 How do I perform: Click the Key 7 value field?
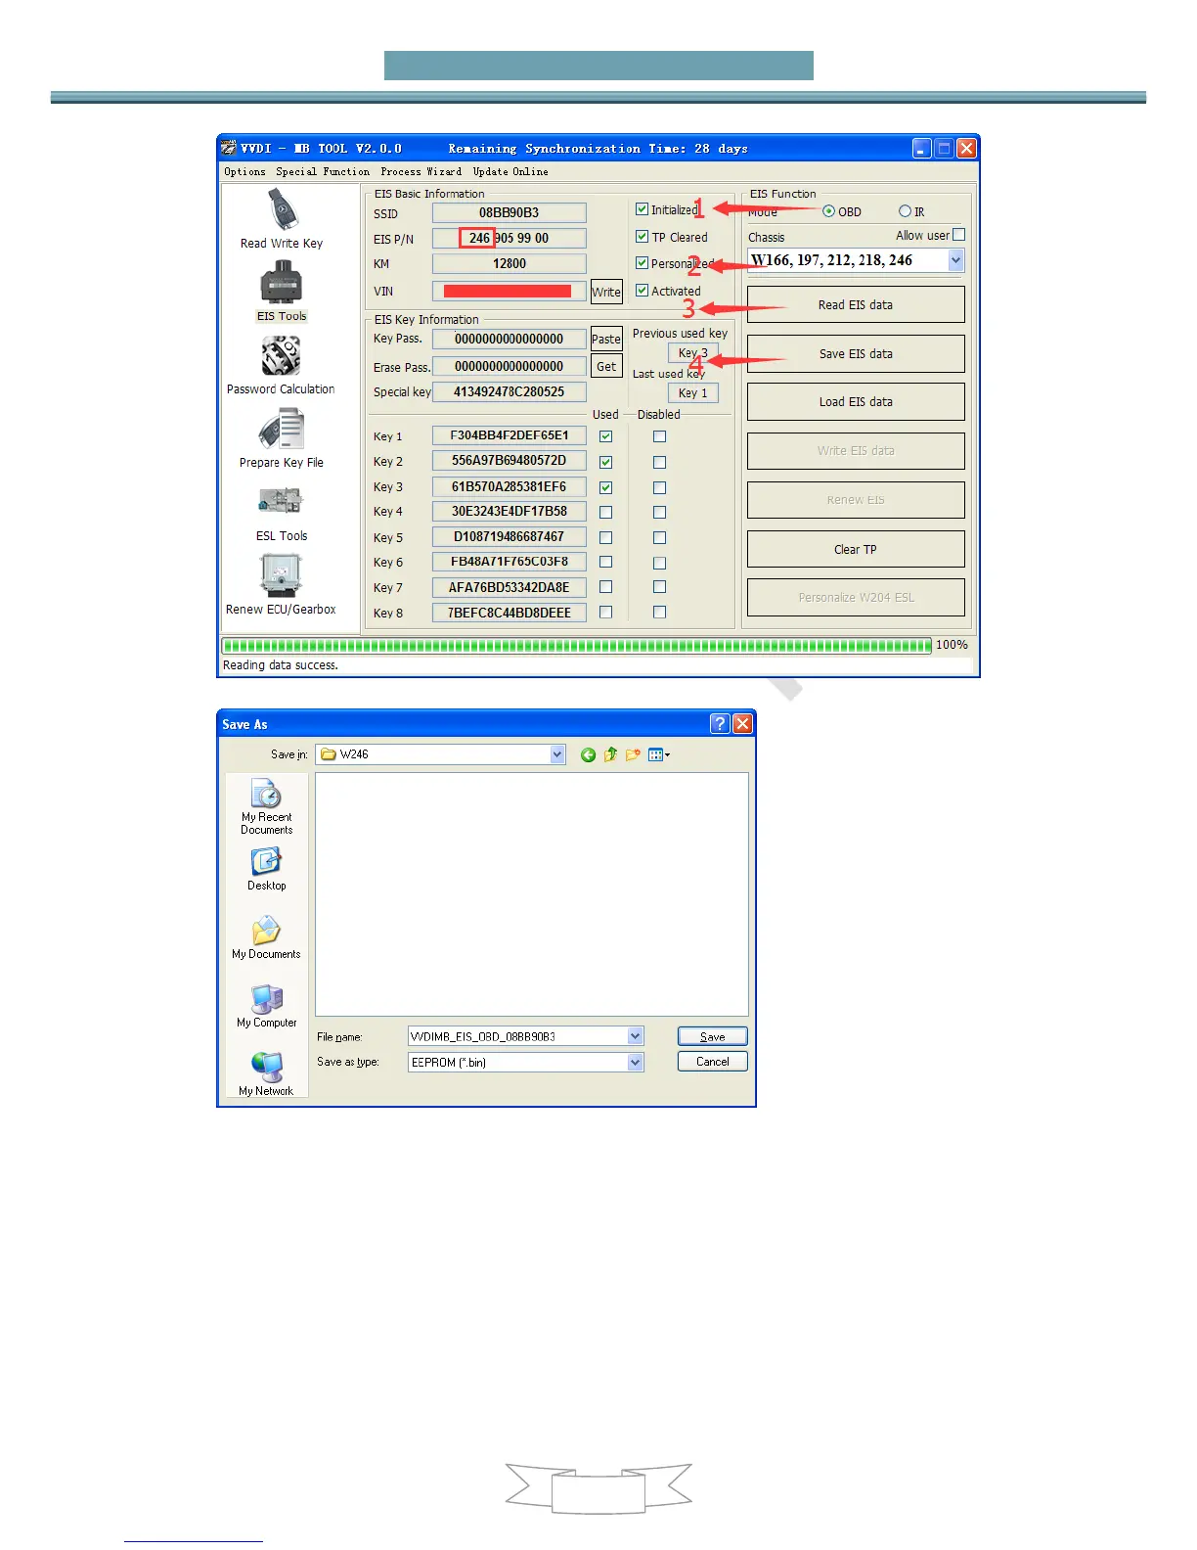pos(510,587)
